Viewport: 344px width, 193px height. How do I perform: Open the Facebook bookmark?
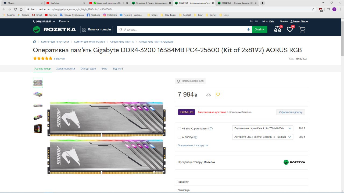(x=93, y=15)
